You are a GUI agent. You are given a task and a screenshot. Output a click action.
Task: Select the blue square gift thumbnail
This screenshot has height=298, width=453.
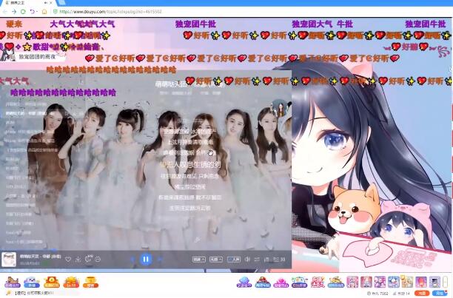coord(394,282)
